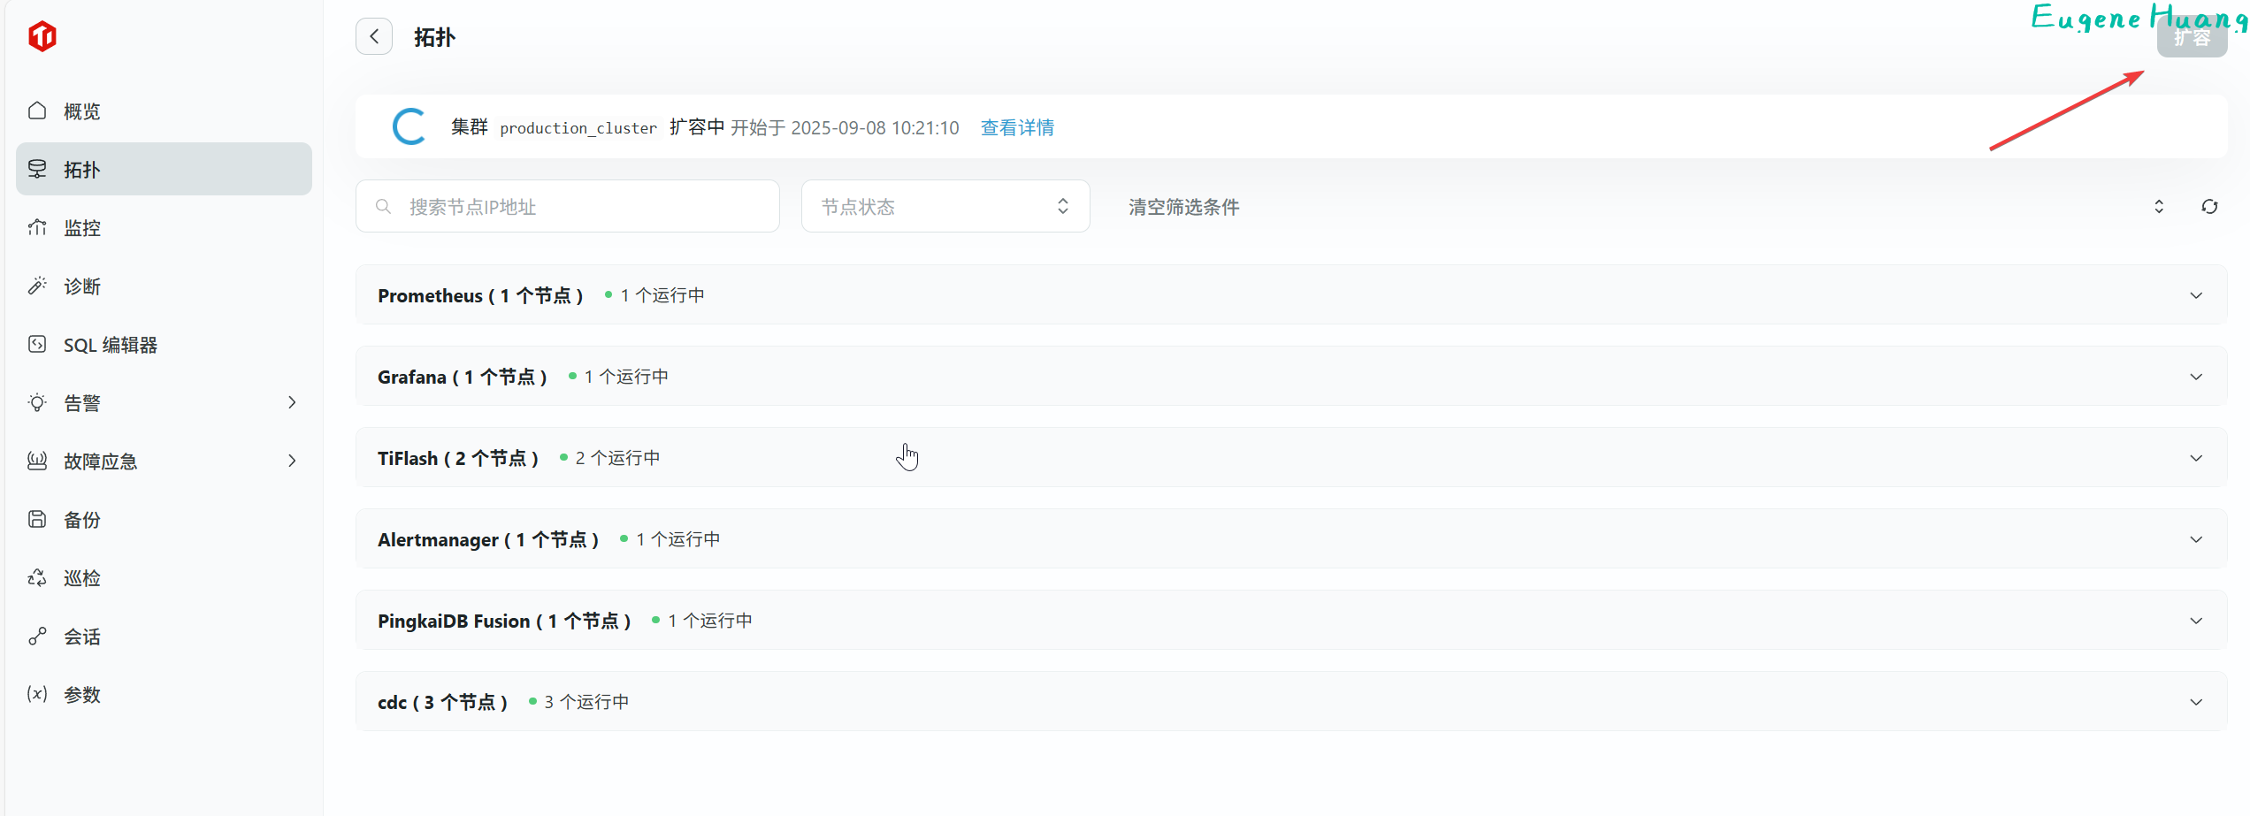Click the expand/collapse all sort icon
Viewport: 2250px width, 816px height.
pos(2159,207)
